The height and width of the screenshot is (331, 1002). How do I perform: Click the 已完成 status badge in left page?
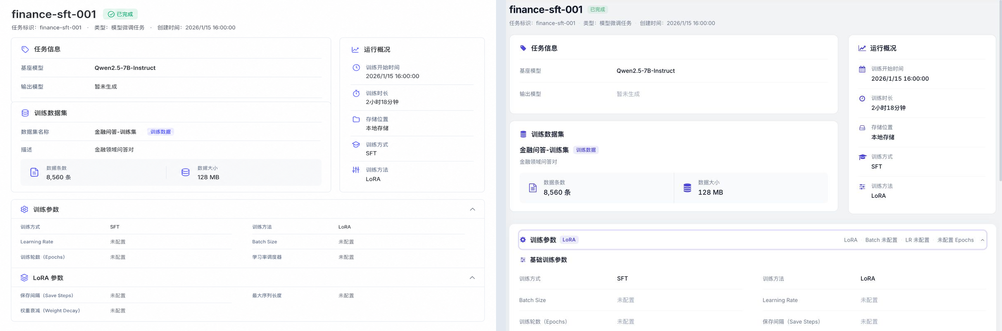click(x=120, y=14)
